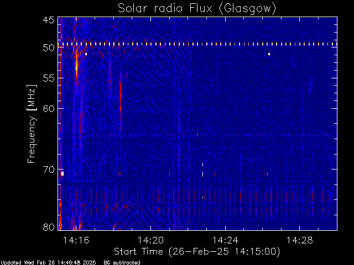Image resolution: width=354 pixels, height=265 pixels.
Task: Click the 'Updated Wed Feb 26 14:46:48 2025' text
Action: pyautogui.click(x=48, y=263)
